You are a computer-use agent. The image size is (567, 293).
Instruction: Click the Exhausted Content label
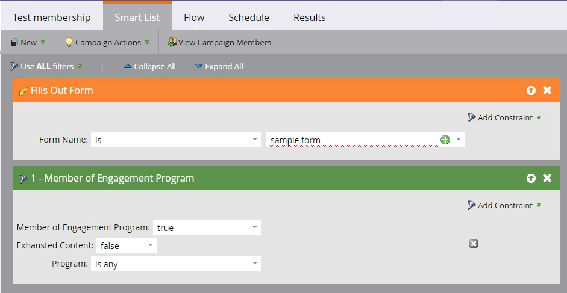pos(55,245)
